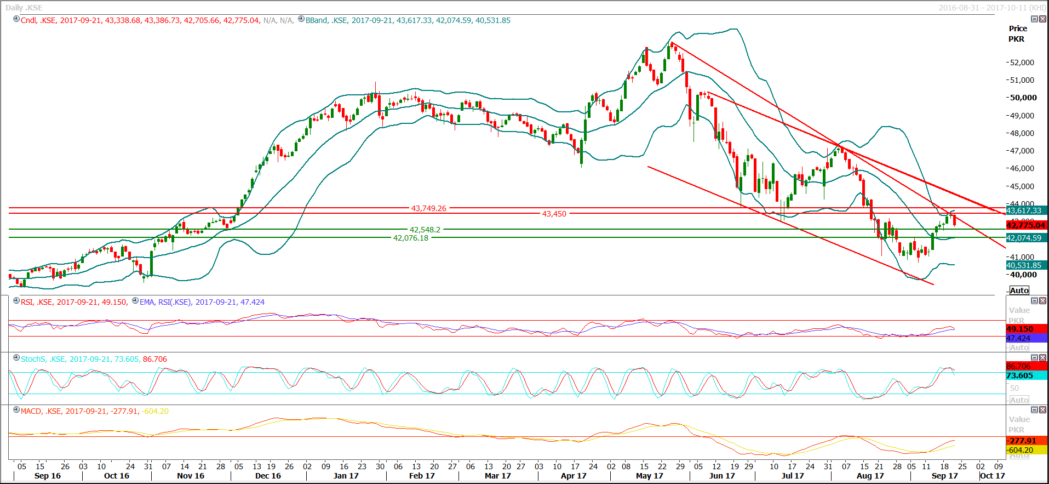Click the Price PKR axis heading
The width and height of the screenshot is (1049, 484).
[1017, 33]
